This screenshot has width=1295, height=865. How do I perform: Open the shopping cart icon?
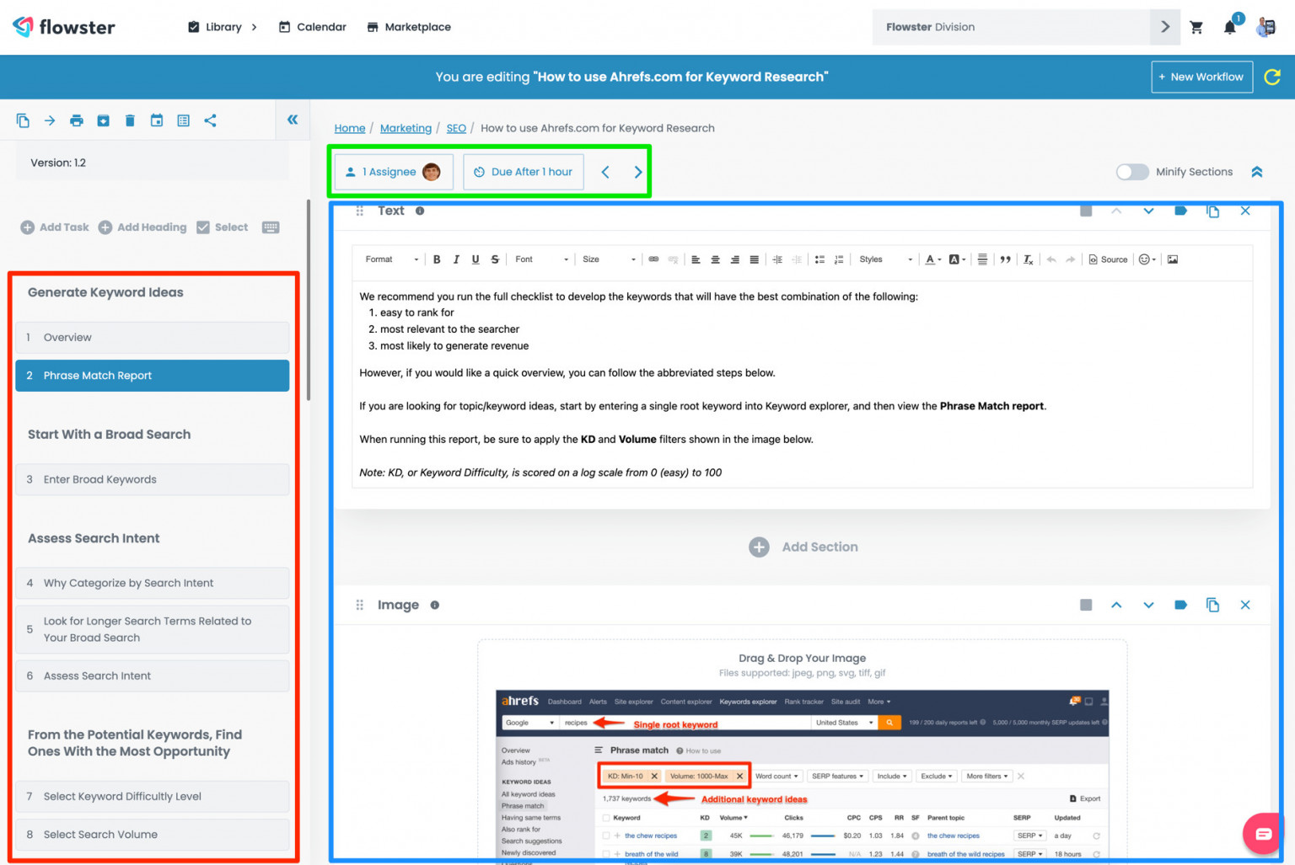(1196, 27)
